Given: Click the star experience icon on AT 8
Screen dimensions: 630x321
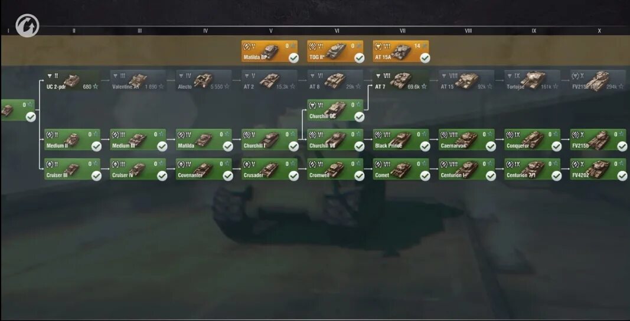Looking at the screenshot, I should [x=358, y=86].
